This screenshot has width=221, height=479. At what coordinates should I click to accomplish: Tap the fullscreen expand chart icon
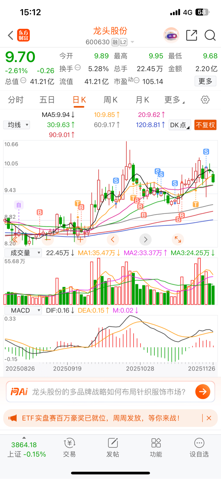(x=178, y=239)
